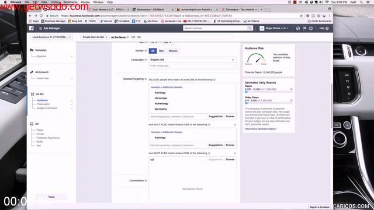Click the INCLUDE add demographics input field

point(178,117)
